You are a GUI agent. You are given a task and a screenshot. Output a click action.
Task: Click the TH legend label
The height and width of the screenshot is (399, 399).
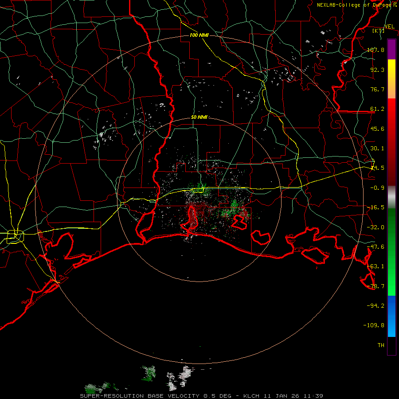coord(381,345)
